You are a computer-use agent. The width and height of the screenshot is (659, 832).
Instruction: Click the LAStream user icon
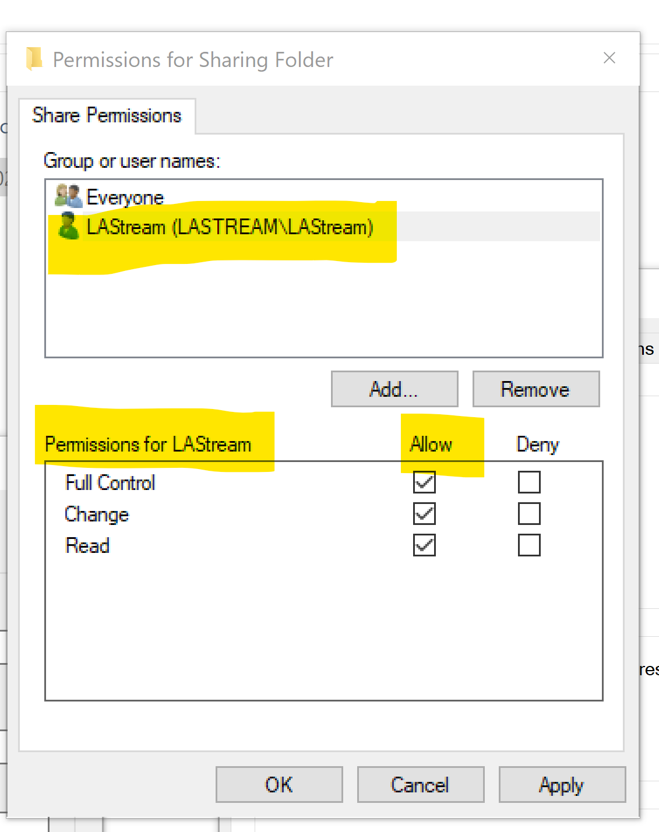[68, 226]
